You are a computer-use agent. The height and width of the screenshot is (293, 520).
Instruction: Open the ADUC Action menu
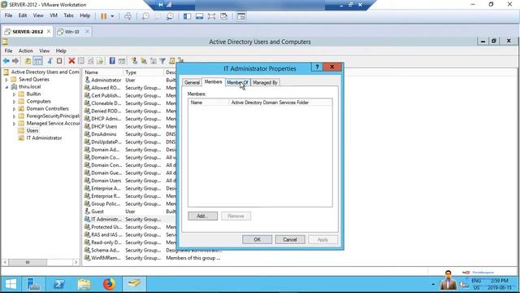tap(25, 50)
